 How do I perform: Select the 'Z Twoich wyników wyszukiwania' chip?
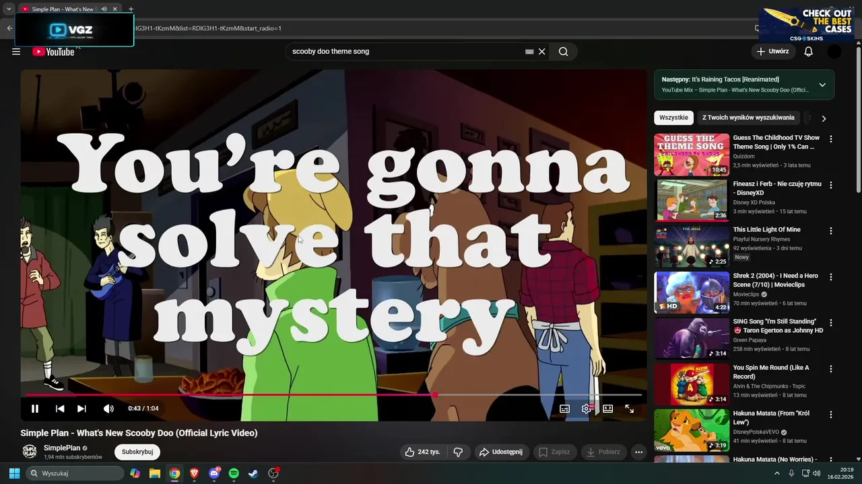[748, 118]
